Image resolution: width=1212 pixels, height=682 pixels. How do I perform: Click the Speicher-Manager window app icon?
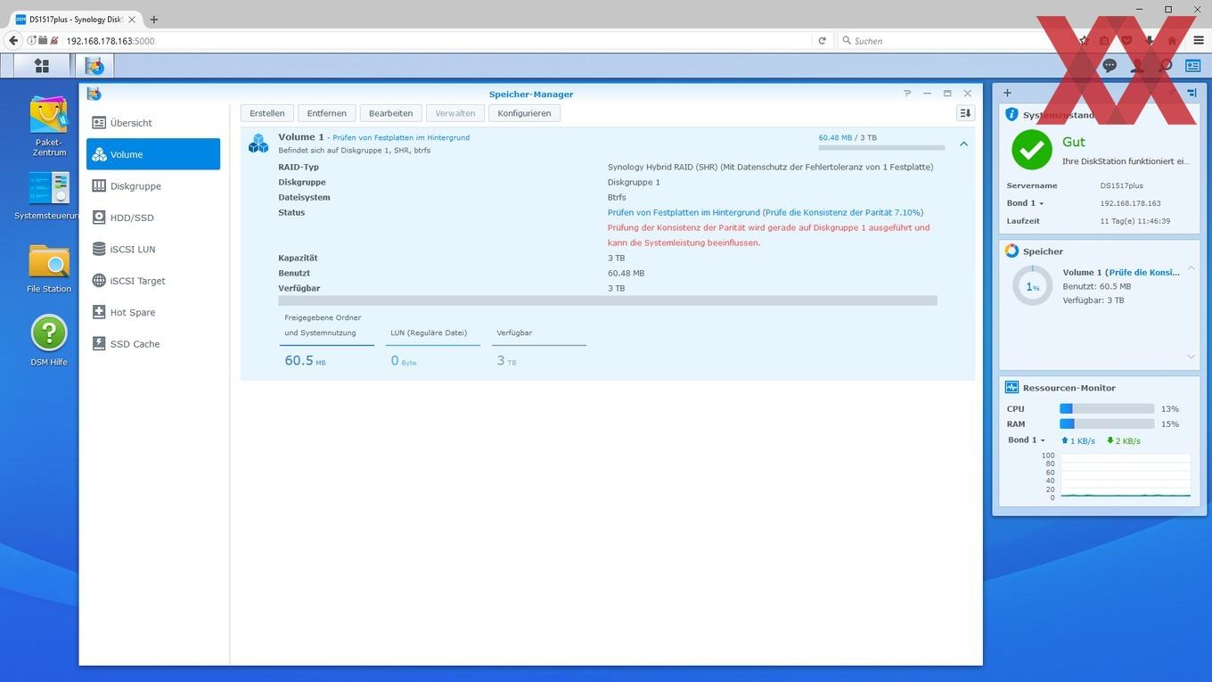click(94, 94)
